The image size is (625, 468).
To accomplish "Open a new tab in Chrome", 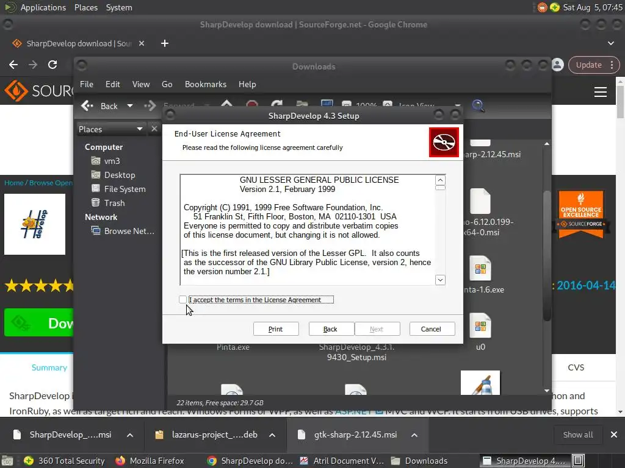I will 165,43.
